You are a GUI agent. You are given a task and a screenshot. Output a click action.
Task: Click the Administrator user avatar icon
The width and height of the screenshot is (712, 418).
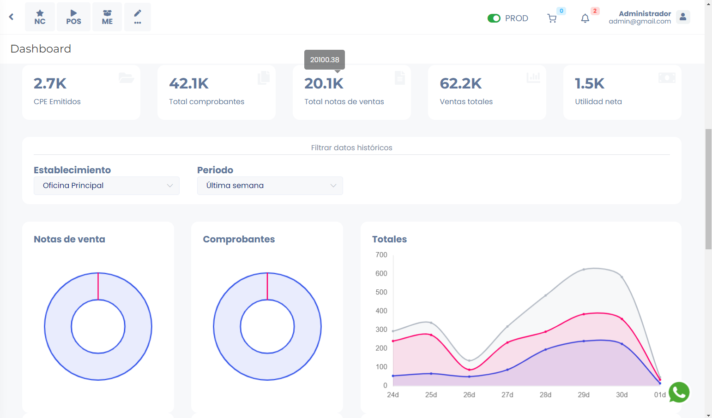(683, 17)
